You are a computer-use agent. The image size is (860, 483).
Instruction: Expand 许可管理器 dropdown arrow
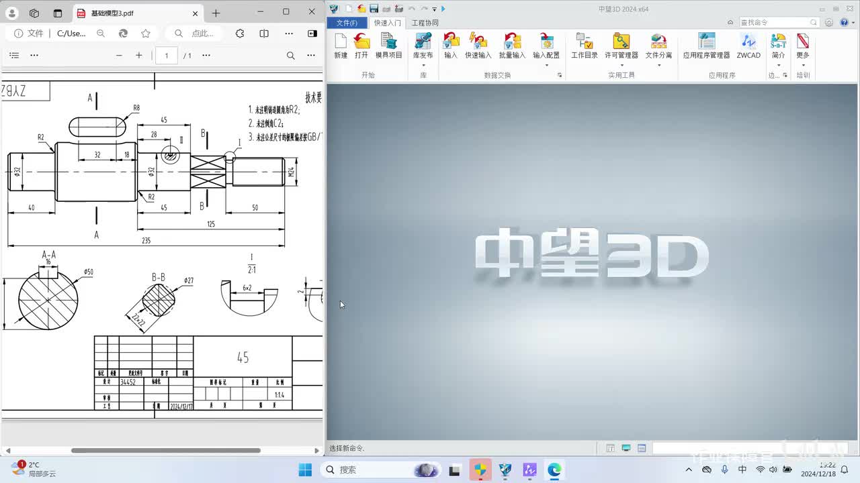pyautogui.click(x=621, y=65)
